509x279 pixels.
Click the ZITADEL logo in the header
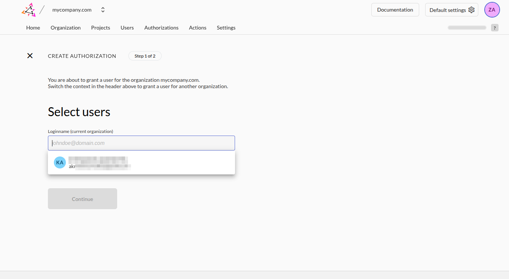pos(29,10)
